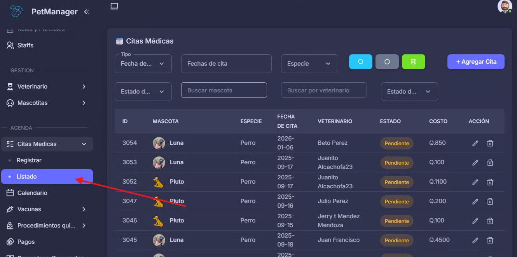Edit appointment 3045 using pencil icon
This screenshot has height=257, width=517.
tap(475, 240)
